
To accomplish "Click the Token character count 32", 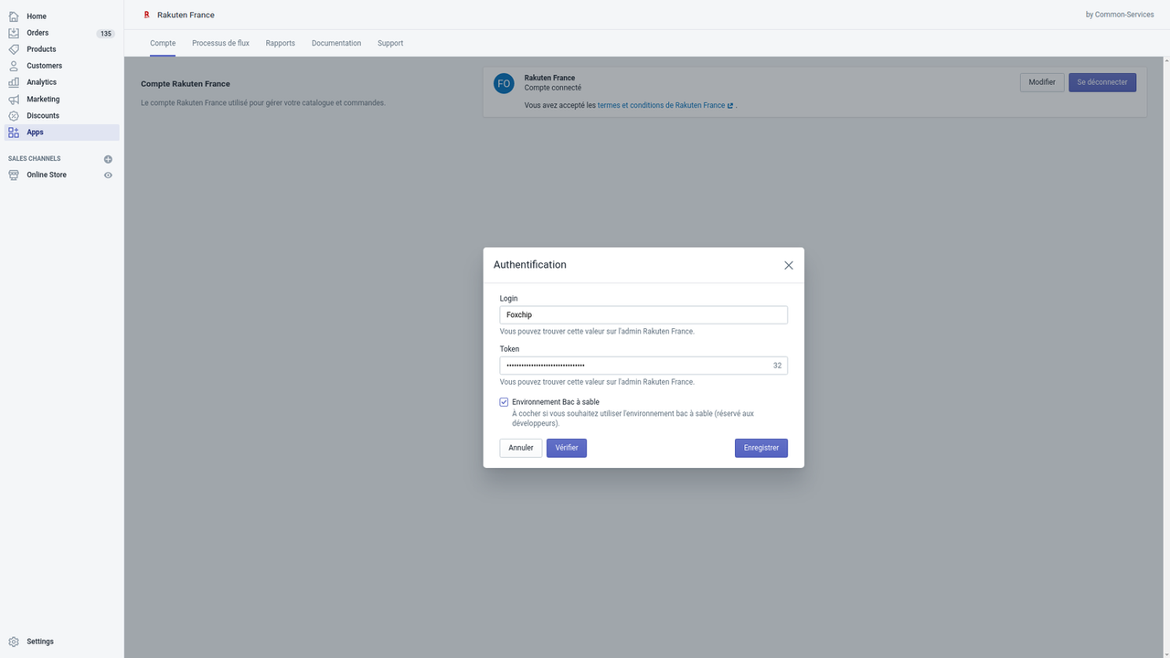I will click(777, 366).
